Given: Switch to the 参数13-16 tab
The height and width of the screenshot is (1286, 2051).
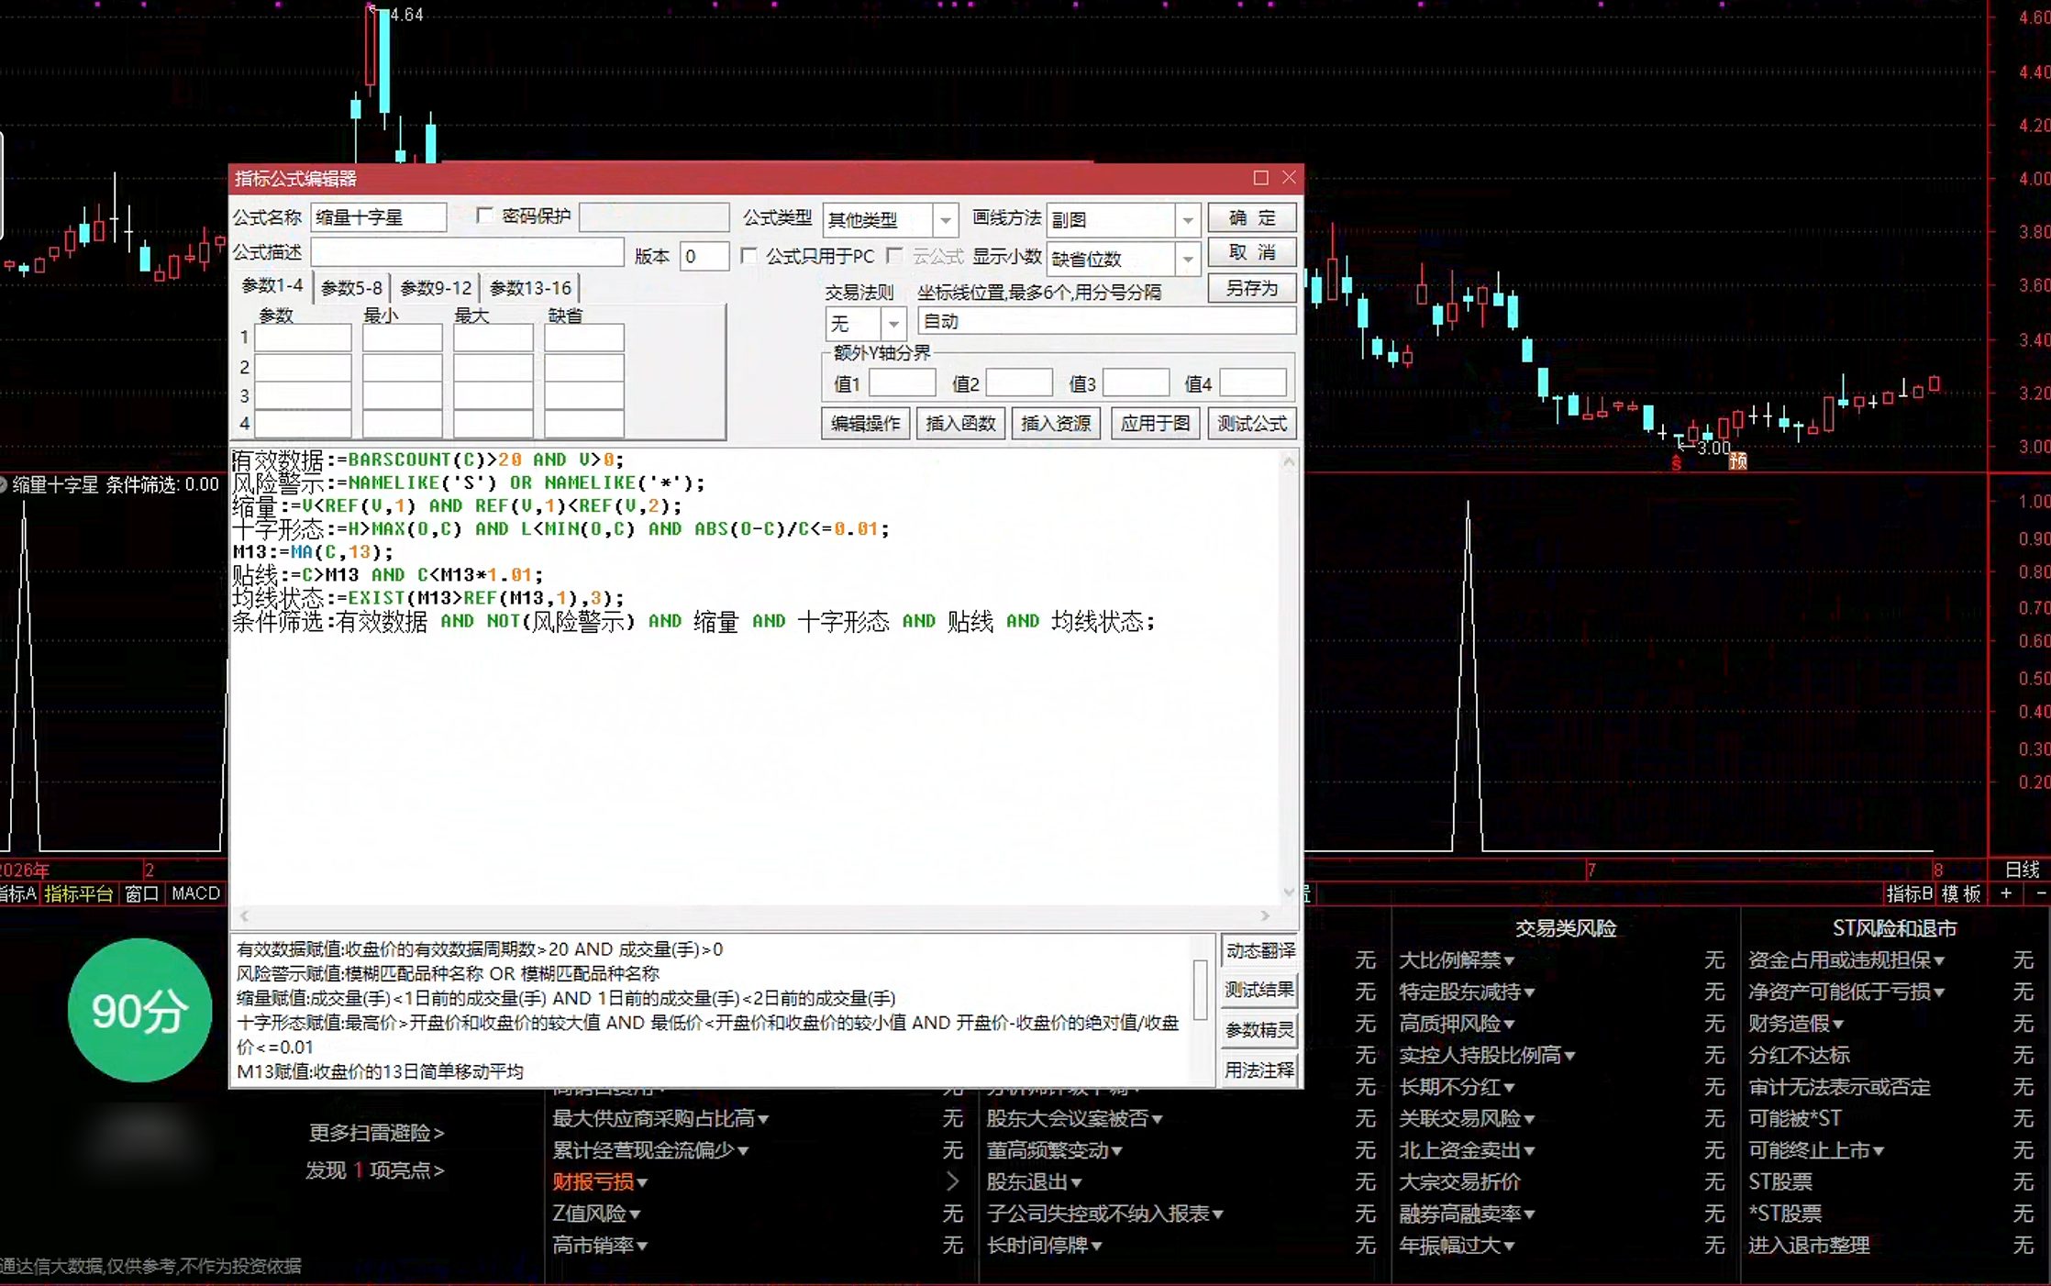Looking at the screenshot, I should [x=530, y=288].
